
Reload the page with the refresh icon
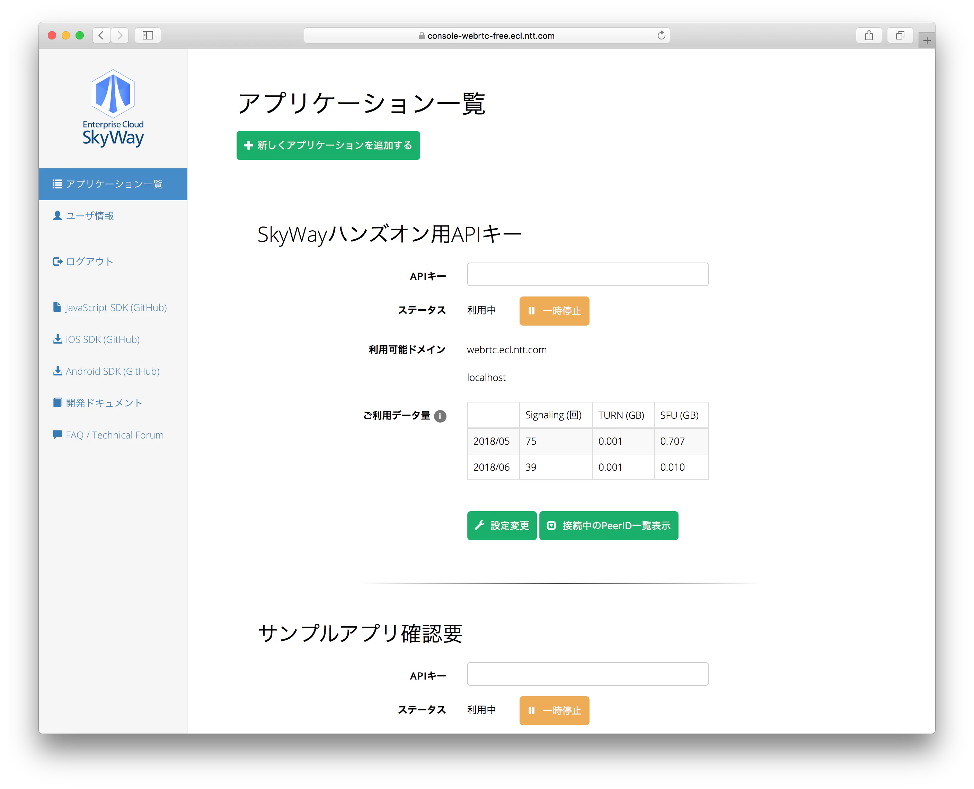(x=661, y=35)
